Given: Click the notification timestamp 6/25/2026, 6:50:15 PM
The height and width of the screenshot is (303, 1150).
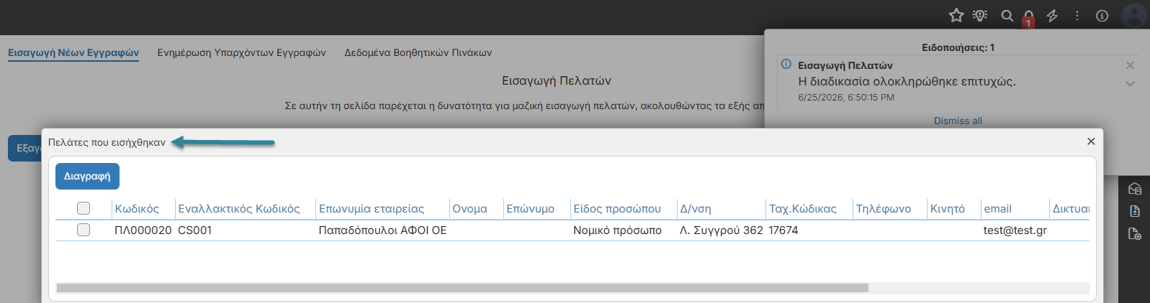Looking at the screenshot, I should click(846, 97).
